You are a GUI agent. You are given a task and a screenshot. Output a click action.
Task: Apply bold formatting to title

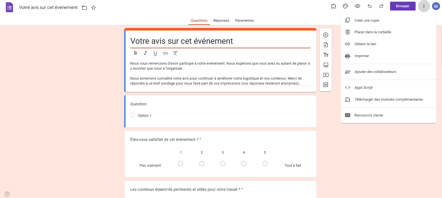tap(135, 53)
